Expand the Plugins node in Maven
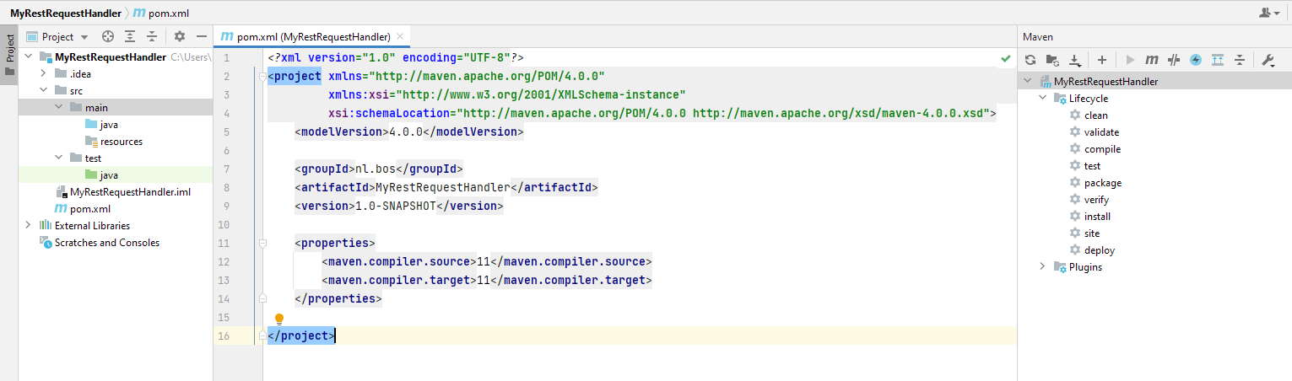The height and width of the screenshot is (381, 1292). point(1043,267)
